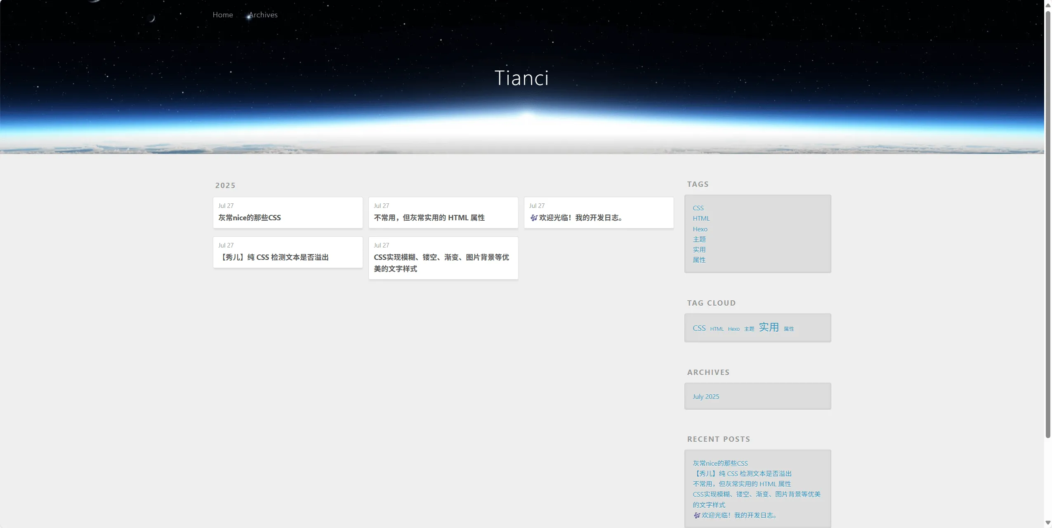This screenshot has width=1052, height=528.
Task: Click HTML in the Tag Cloud
Action: tap(717, 329)
